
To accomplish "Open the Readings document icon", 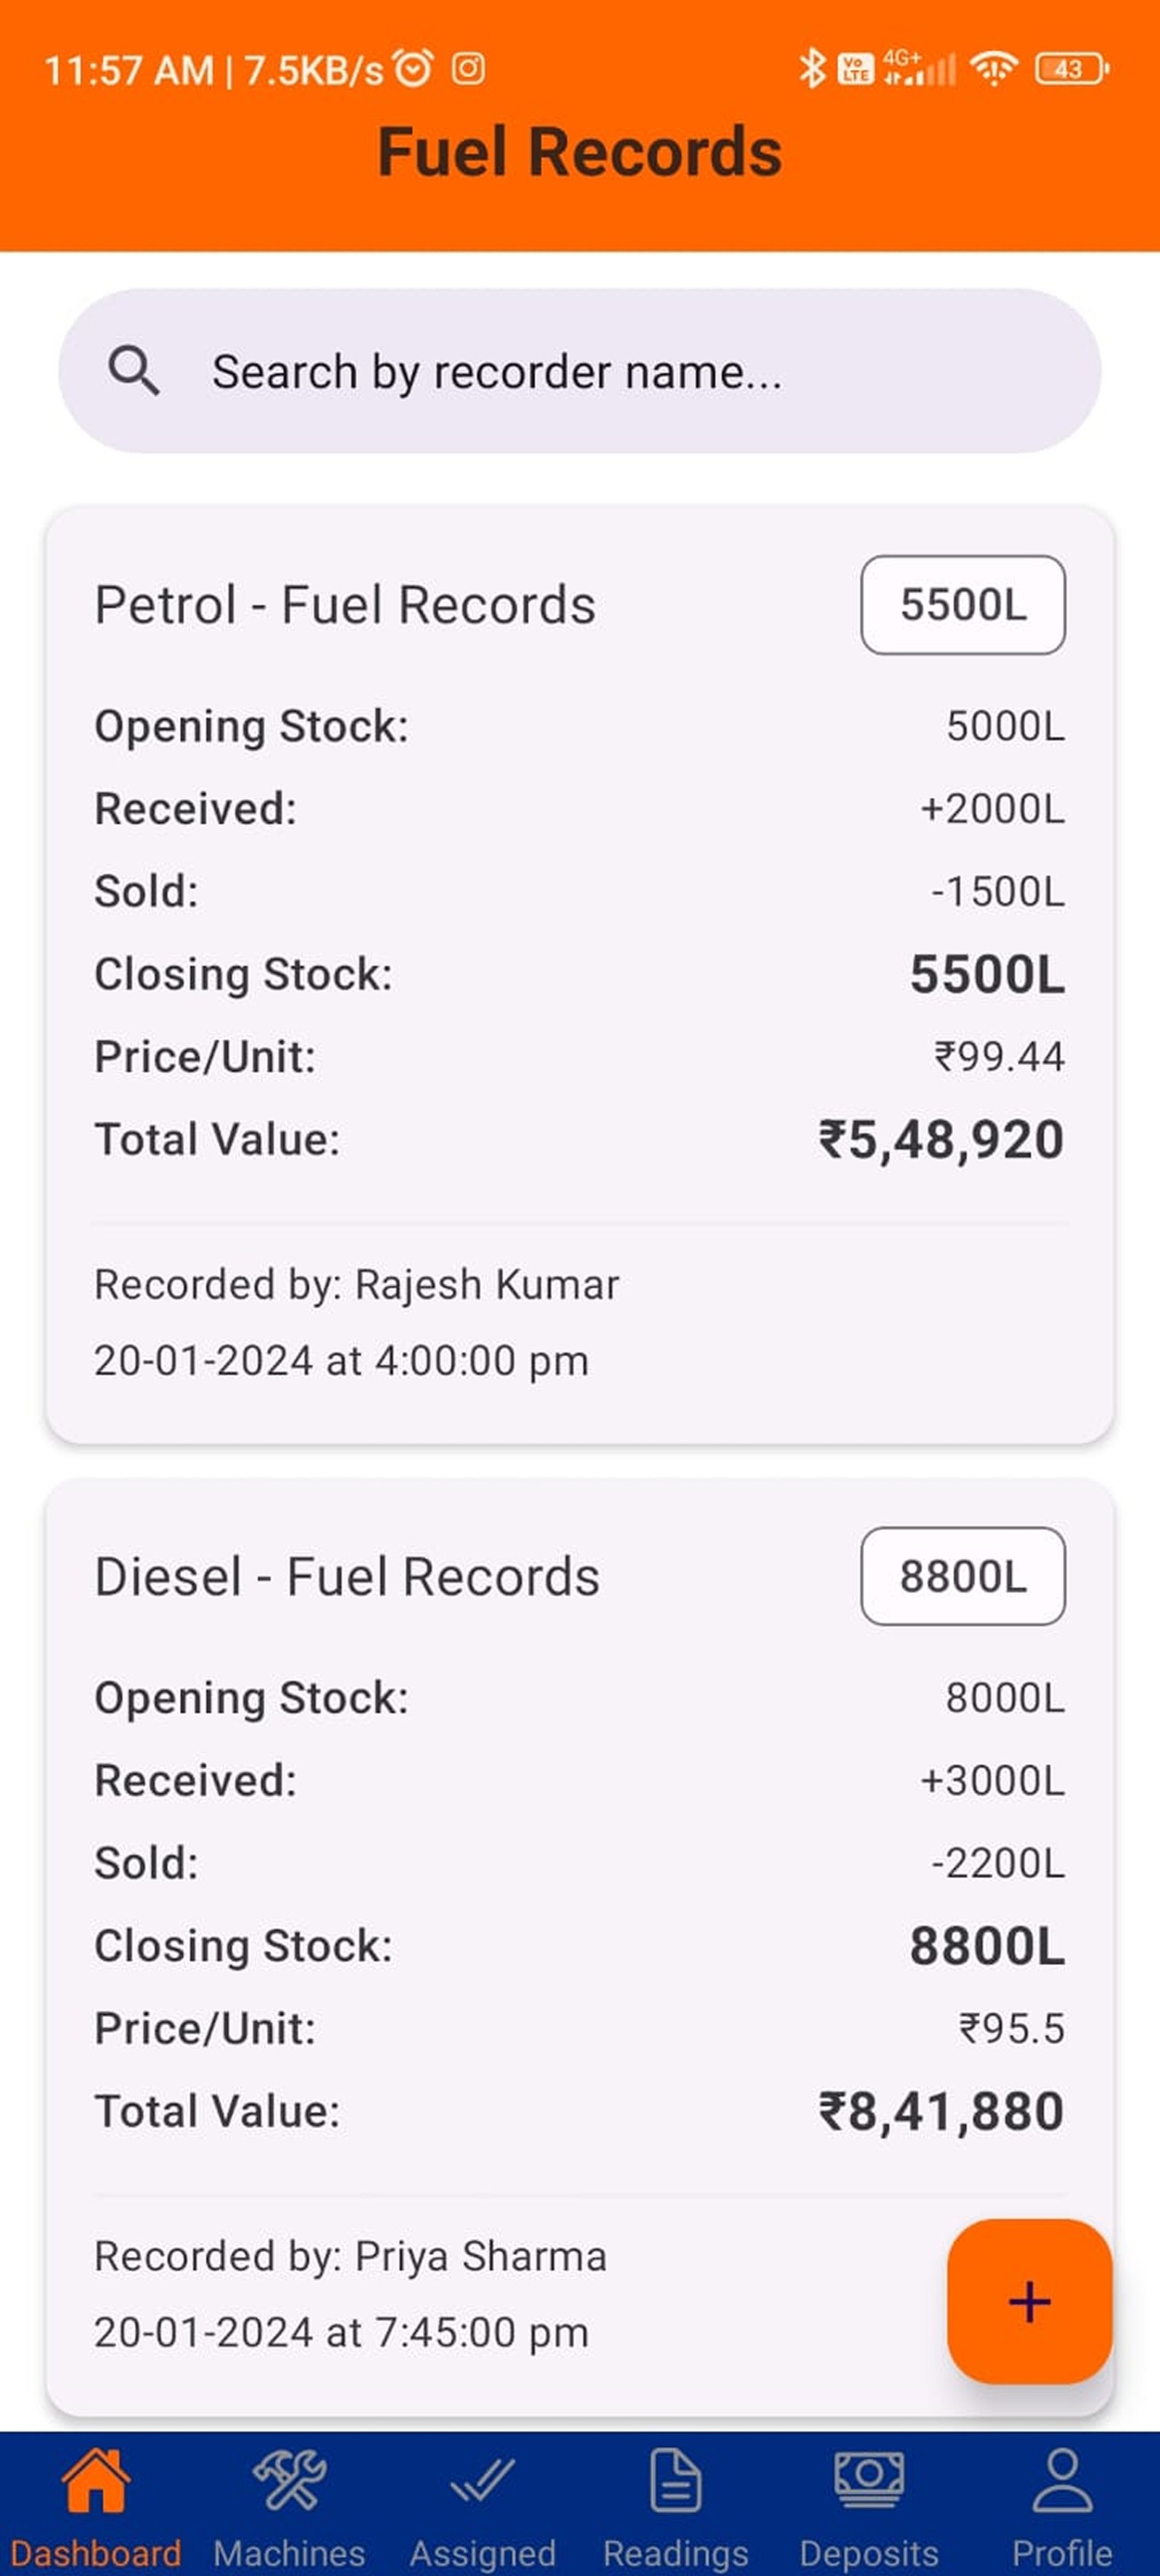I will coord(675,2480).
